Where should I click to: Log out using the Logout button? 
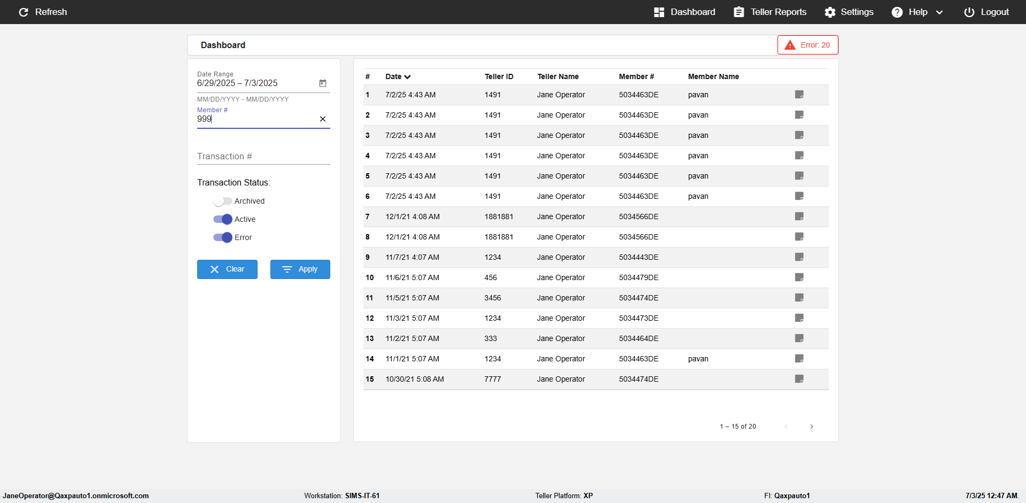[x=986, y=12]
